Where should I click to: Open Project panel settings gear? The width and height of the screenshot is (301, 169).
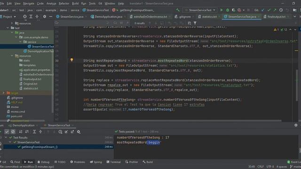point(45,17)
